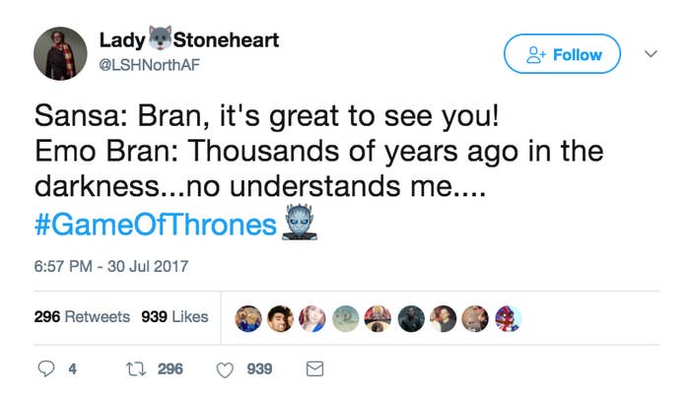Image resolution: width=690 pixels, height=396 pixels.
Task: View the list of 296 Retweets
Action: 82,317
